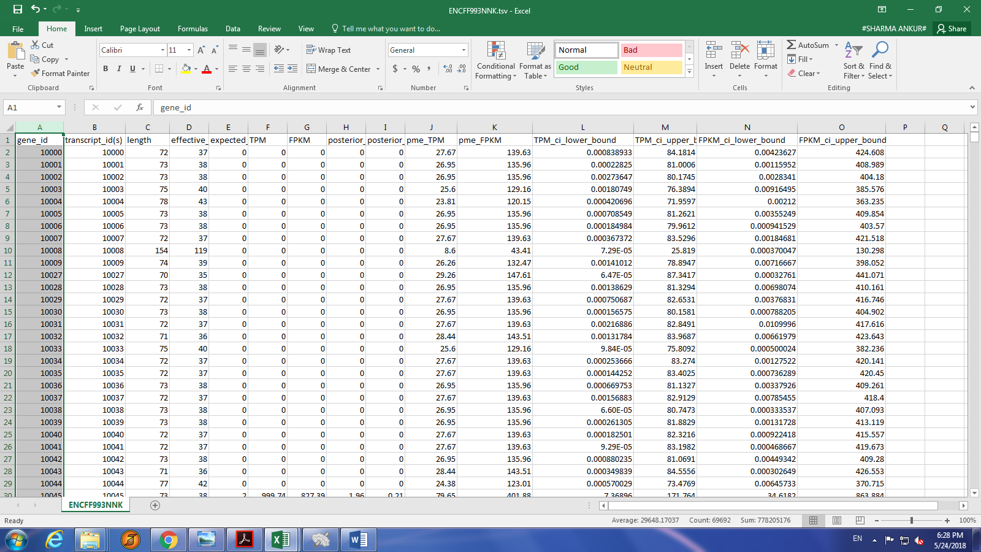Click Decrease Decimal icon
Viewport: 981px width, 552px height.
tap(462, 69)
